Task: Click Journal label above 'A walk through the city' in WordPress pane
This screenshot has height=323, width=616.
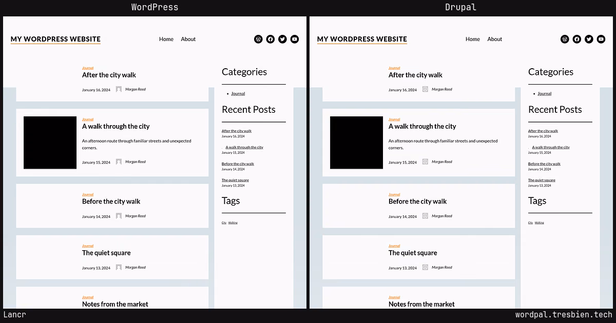Action: coord(88,119)
